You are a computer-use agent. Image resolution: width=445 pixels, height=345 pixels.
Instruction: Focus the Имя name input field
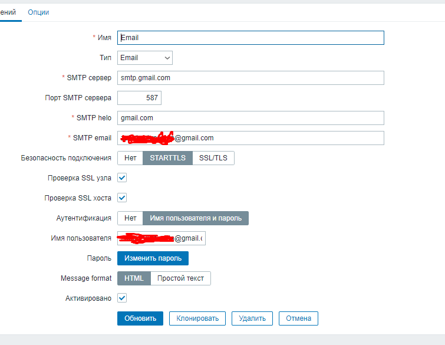250,38
